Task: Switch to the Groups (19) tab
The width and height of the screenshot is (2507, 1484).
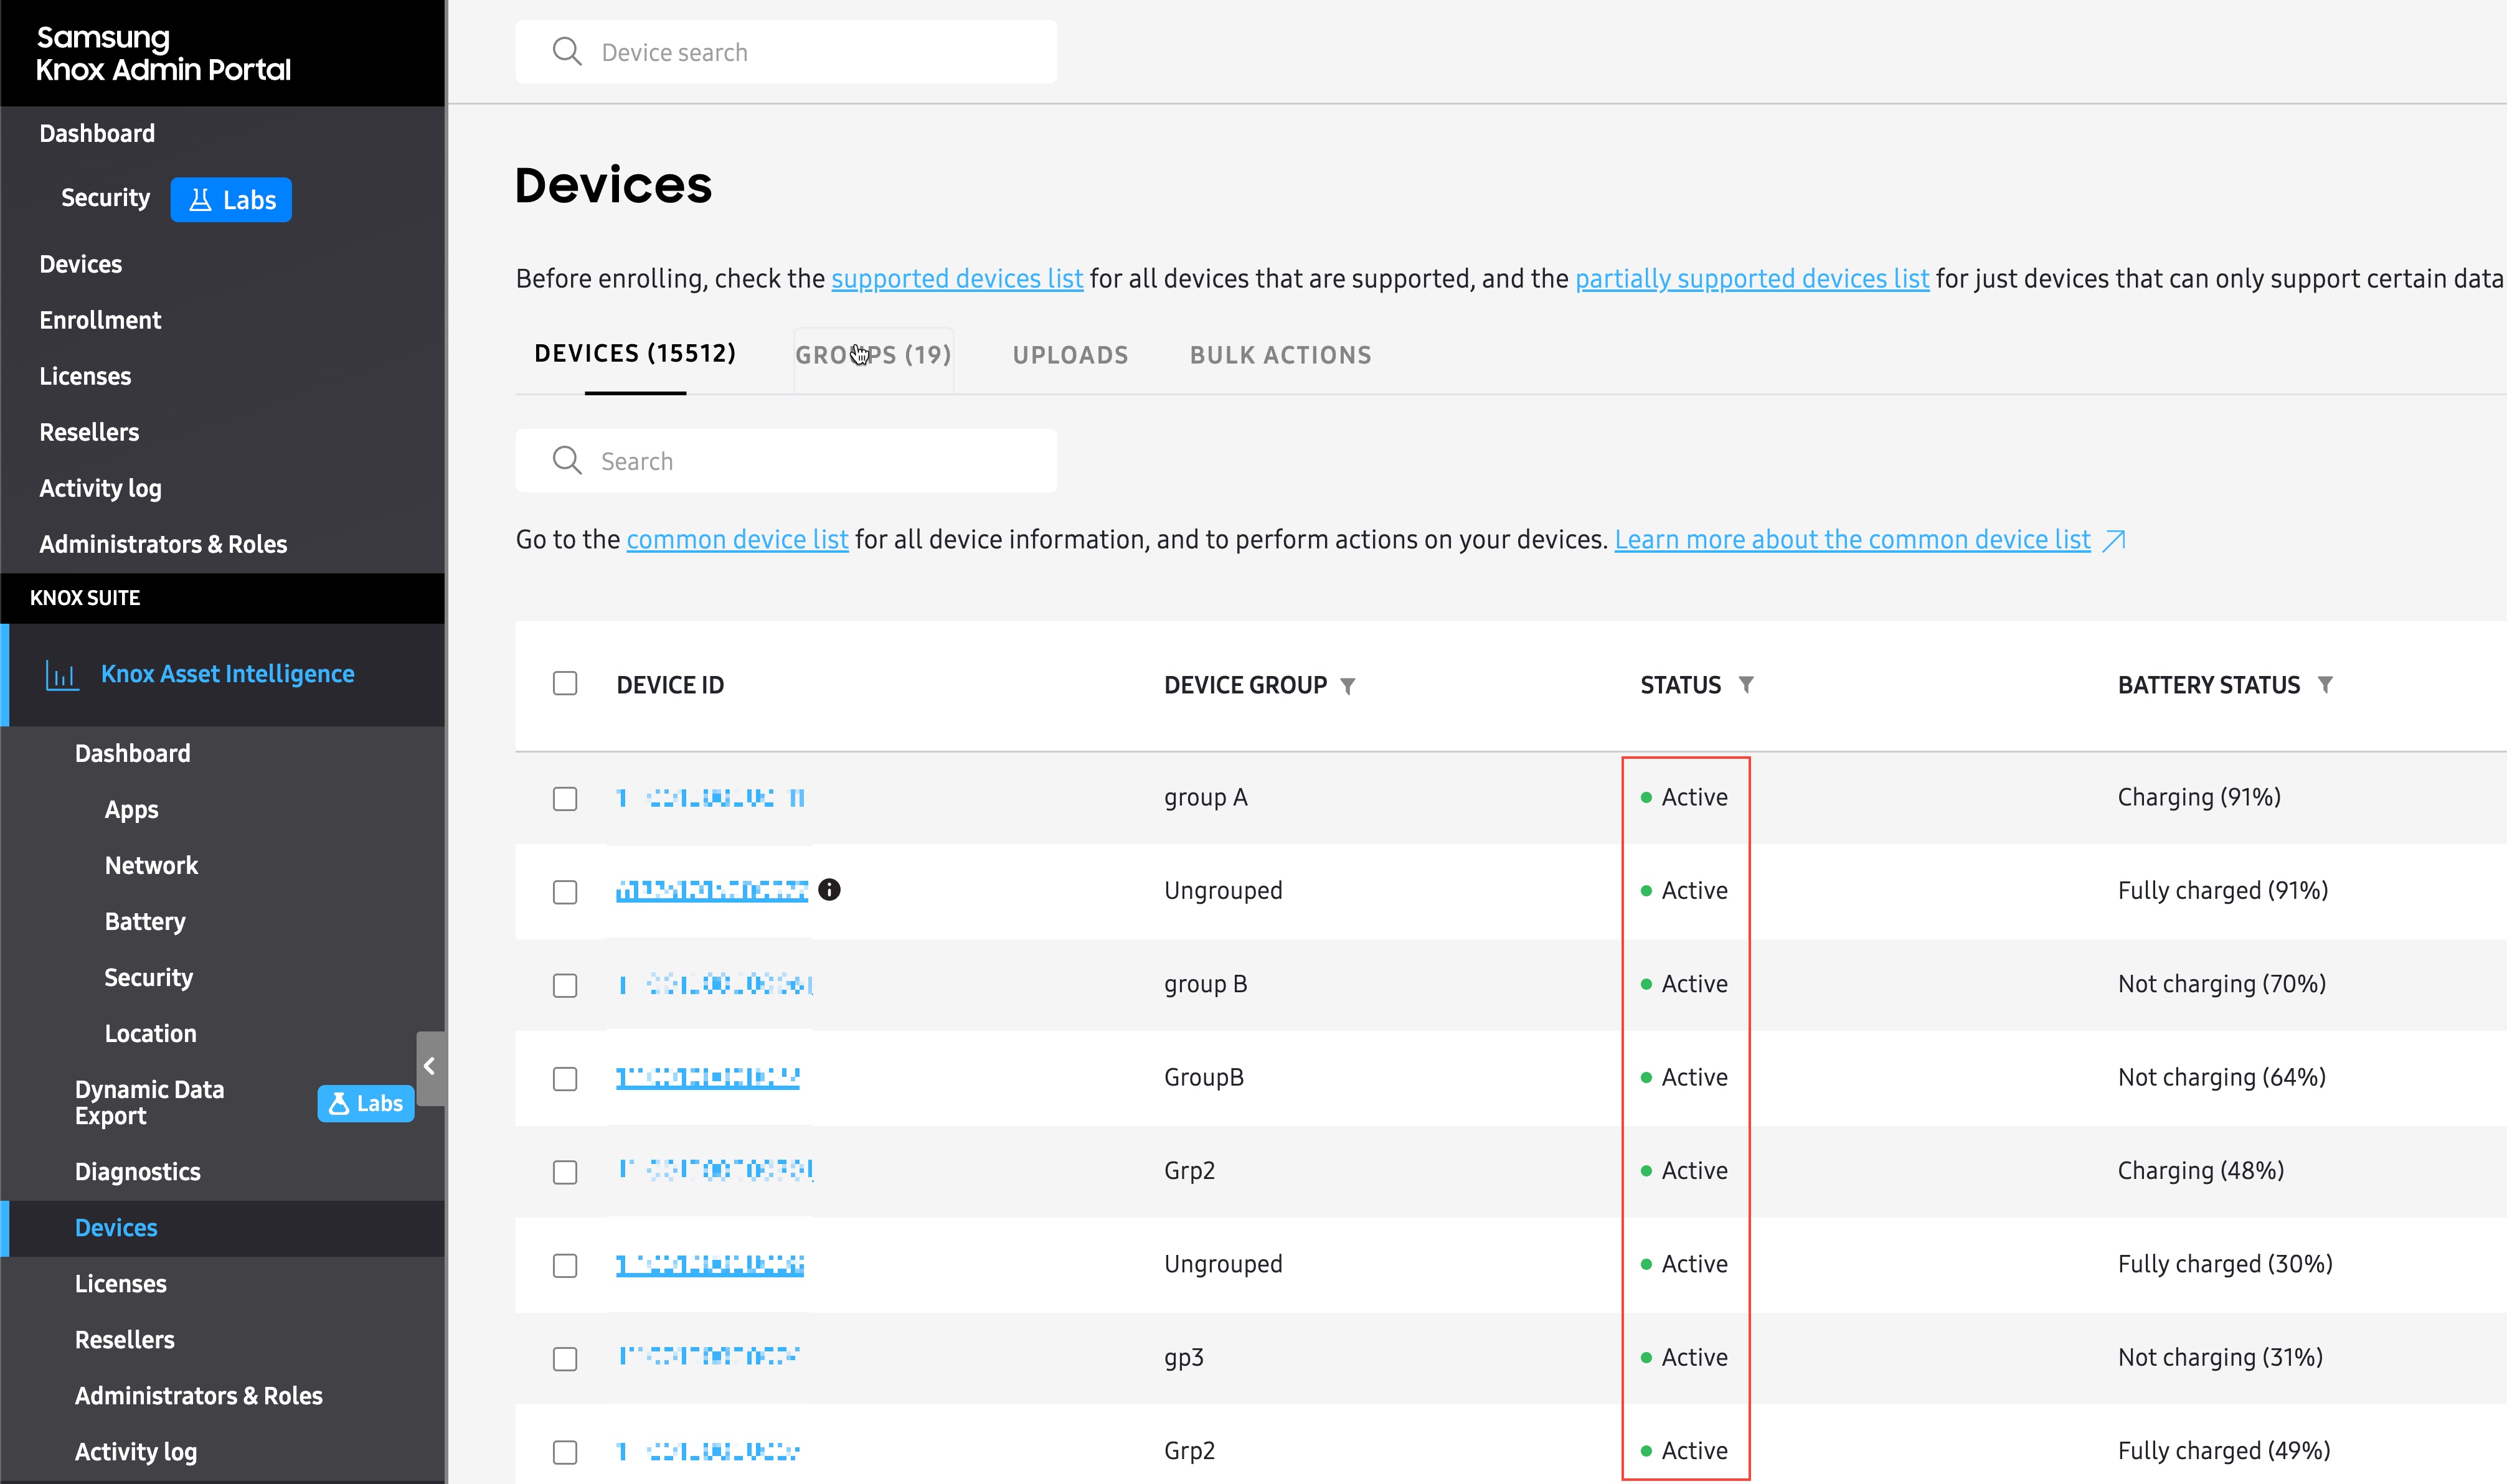Action: tap(874, 355)
